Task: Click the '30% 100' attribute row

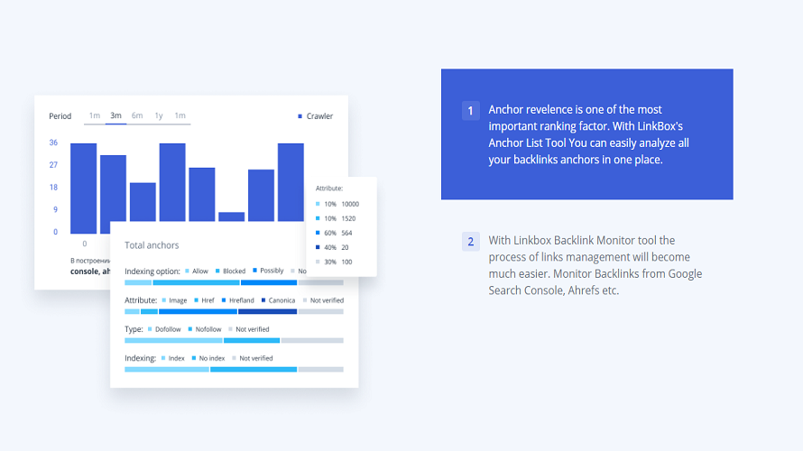Action: tap(334, 262)
